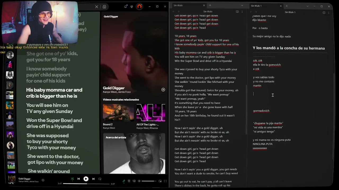Enter Spotify full screen mode
Viewport: 339px width, 190px height.
(165, 181)
